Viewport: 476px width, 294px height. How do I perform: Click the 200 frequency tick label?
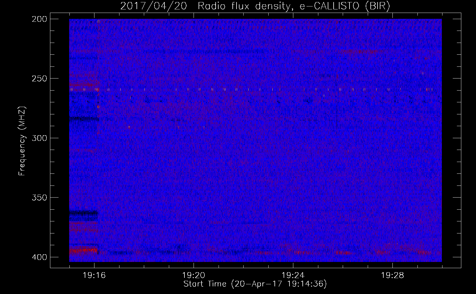[39, 19]
